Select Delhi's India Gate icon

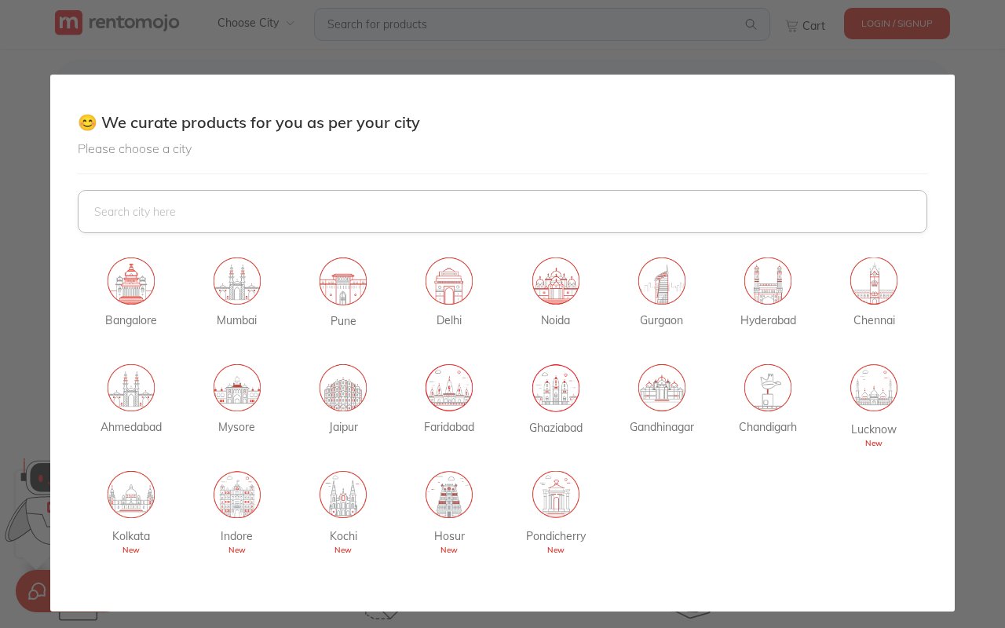(x=449, y=281)
